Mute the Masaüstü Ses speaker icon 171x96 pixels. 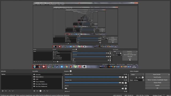click(x=123, y=83)
